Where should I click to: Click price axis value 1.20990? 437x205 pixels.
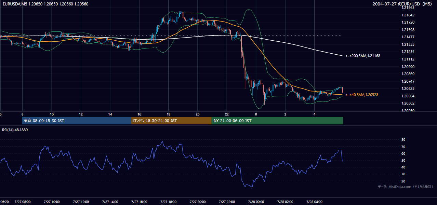(x=408, y=67)
